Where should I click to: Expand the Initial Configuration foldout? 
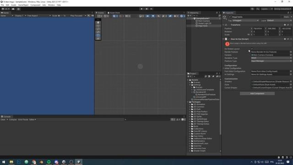point(224,68)
